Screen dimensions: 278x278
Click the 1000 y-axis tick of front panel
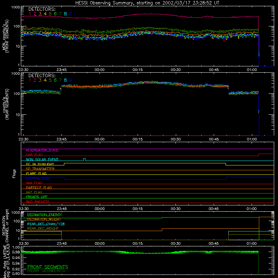(16, 7)
